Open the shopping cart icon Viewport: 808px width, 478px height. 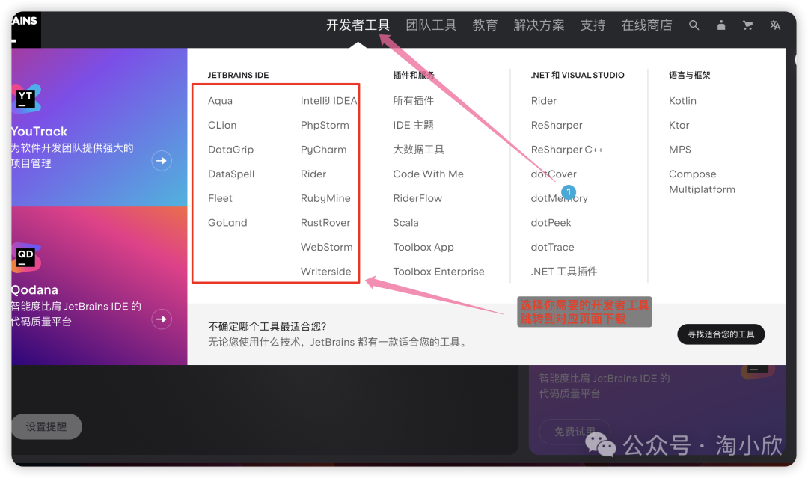coord(747,25)
